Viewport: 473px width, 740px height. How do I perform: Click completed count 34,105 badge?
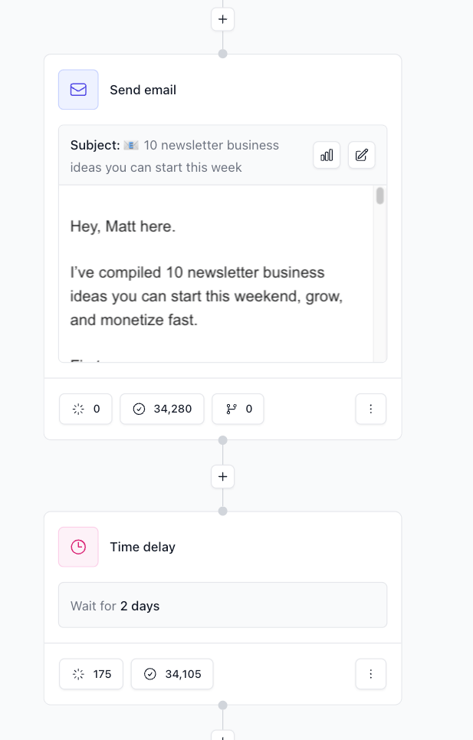(x=172, y=674)
